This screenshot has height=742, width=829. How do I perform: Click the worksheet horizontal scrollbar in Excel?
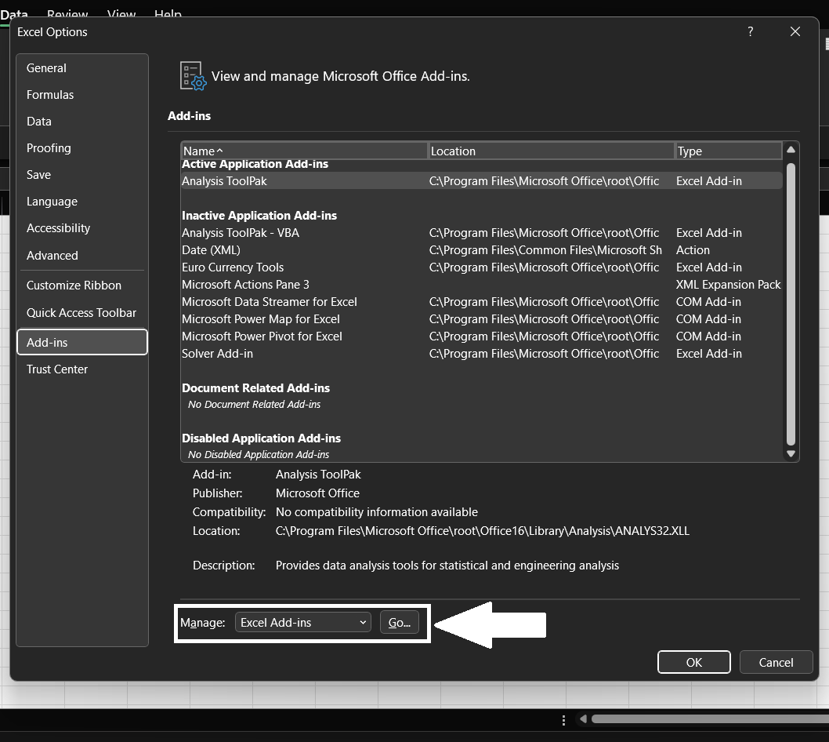pos(710,719)
